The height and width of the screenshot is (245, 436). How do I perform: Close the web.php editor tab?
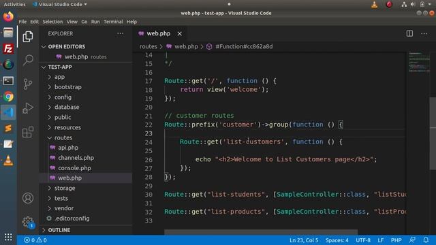pyautogui.click(x=180, y=33)
